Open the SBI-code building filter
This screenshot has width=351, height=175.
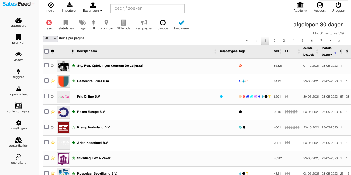coord(124,23)
